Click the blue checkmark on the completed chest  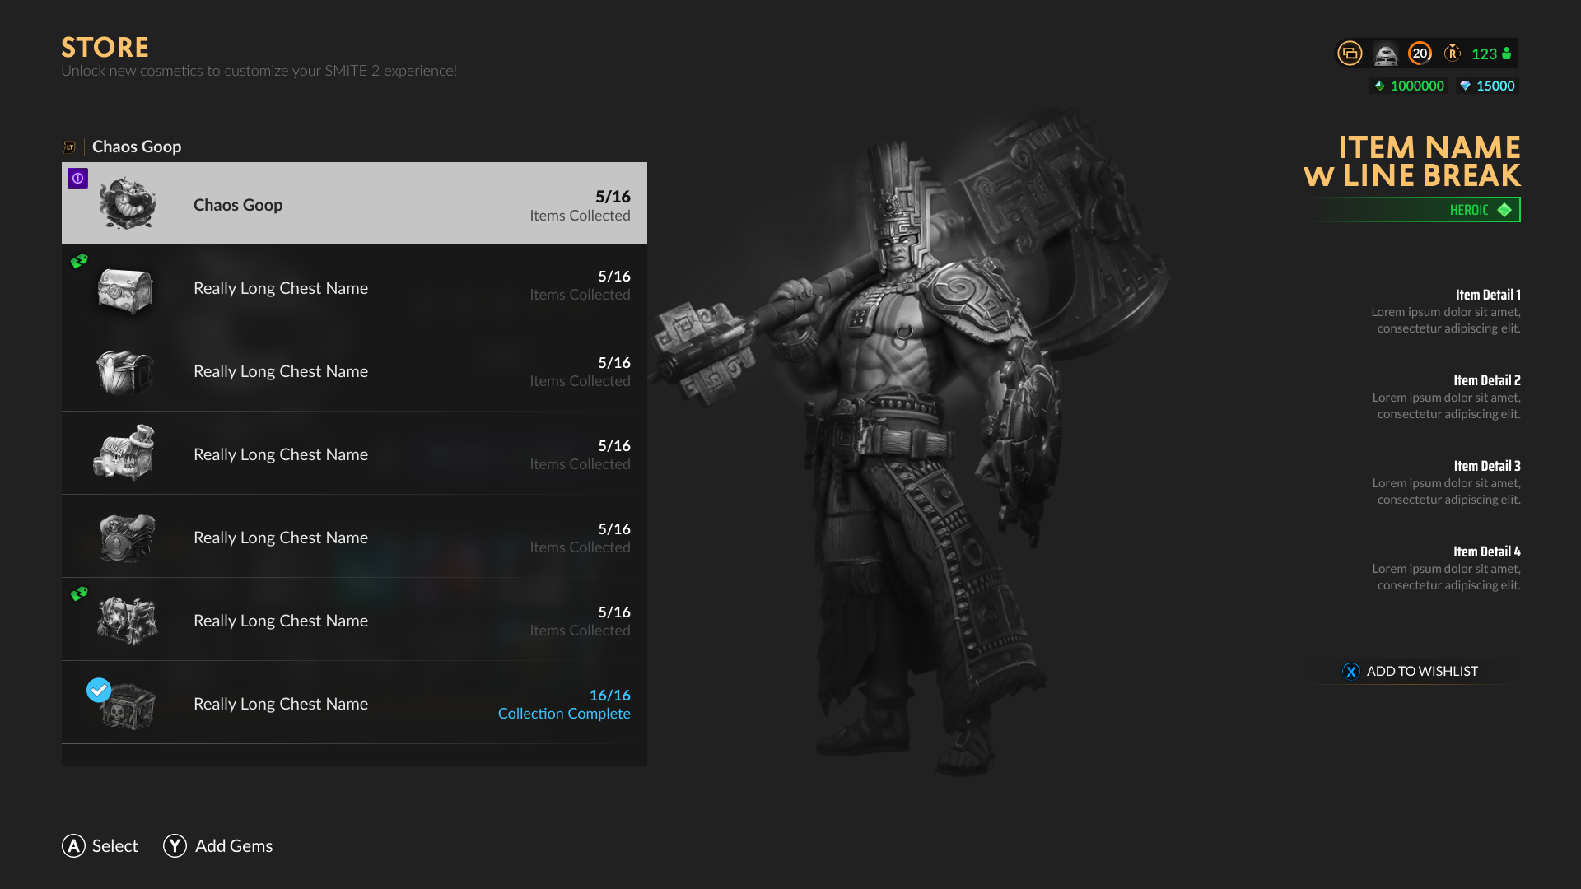pyautogui.click(x=99, y=690)
